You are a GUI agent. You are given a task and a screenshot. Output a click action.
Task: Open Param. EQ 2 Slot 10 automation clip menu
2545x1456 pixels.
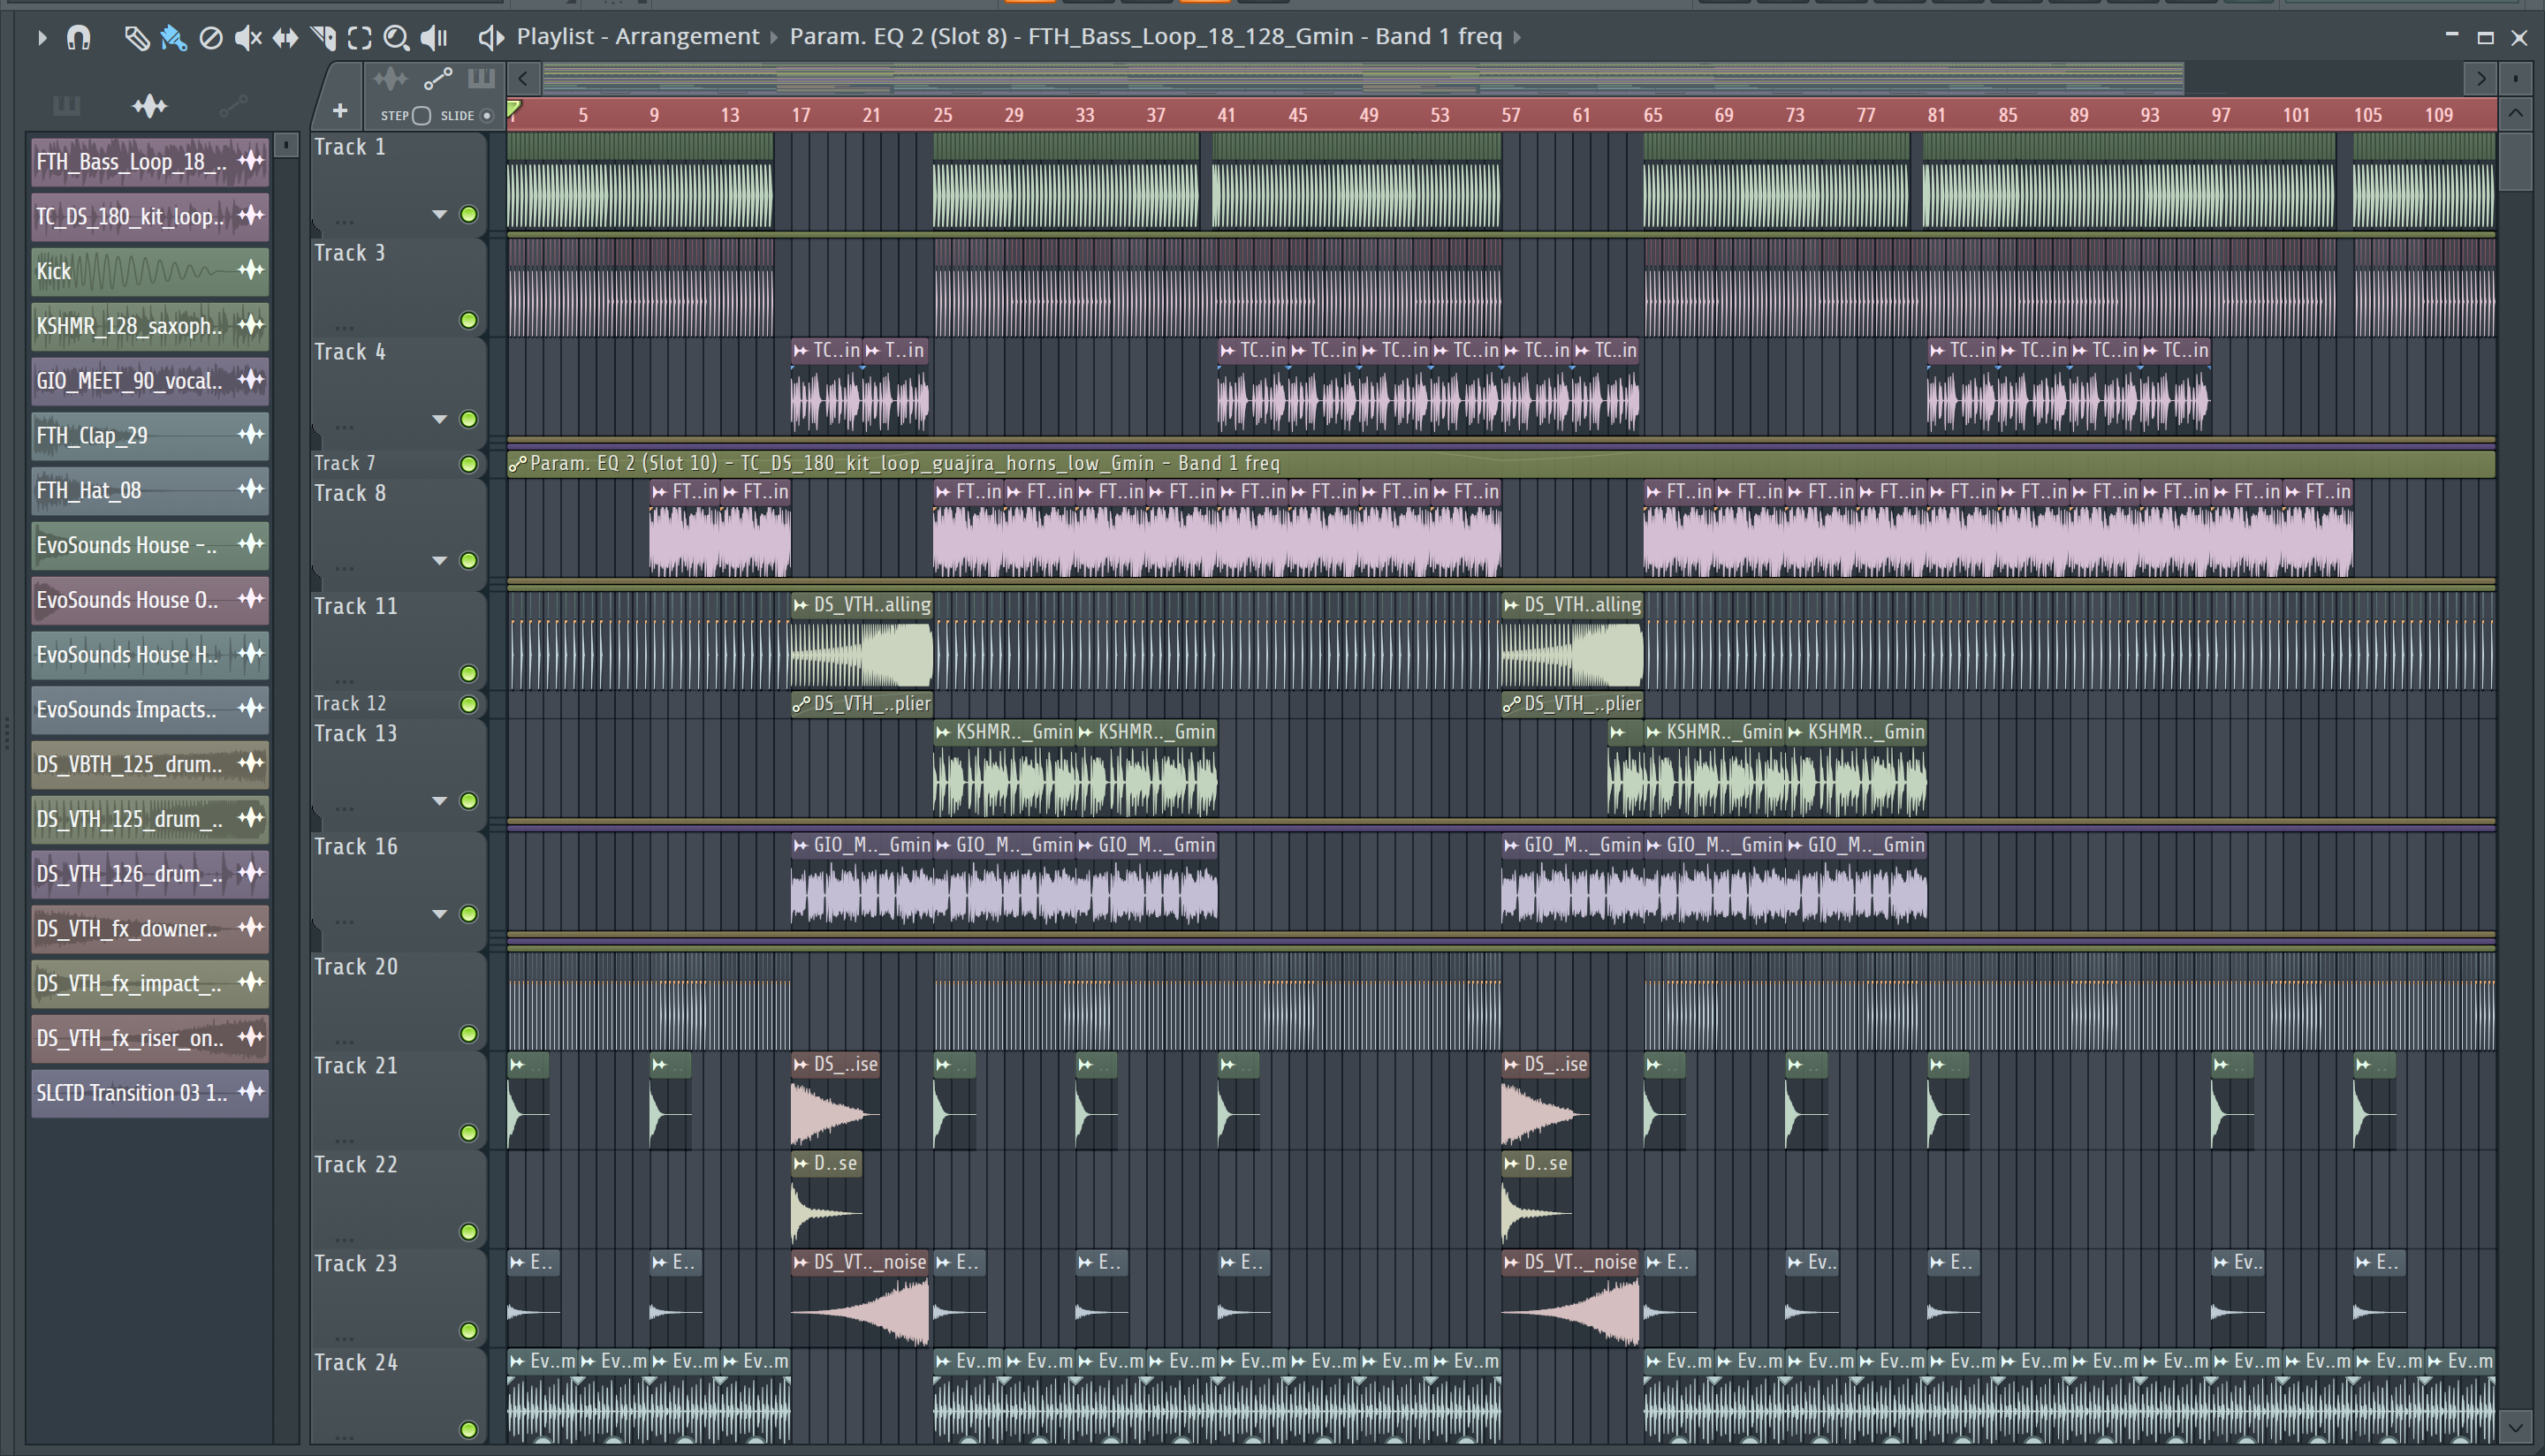pos(517,464)
